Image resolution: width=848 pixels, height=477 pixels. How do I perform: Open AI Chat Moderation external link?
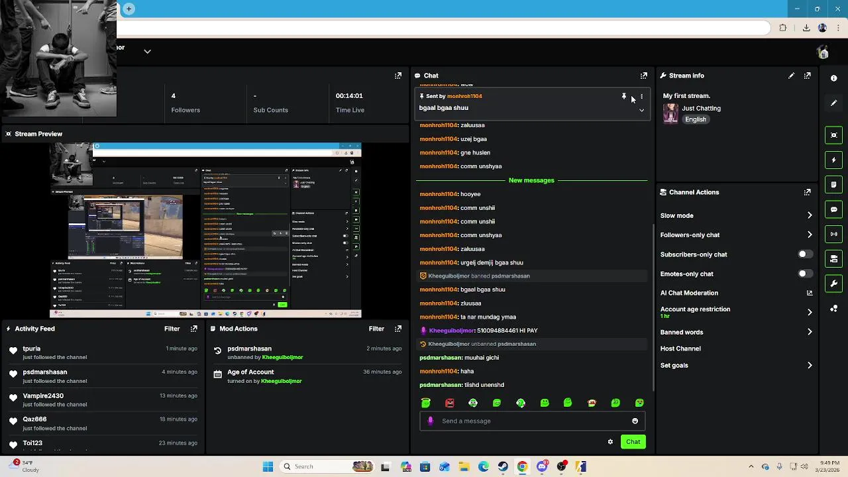tap(809, 293)
